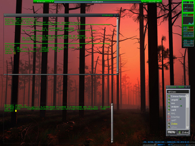The height and width of the screenshot is (146, 195).
Task: Open the Licq MENU button
Action: 172,132
